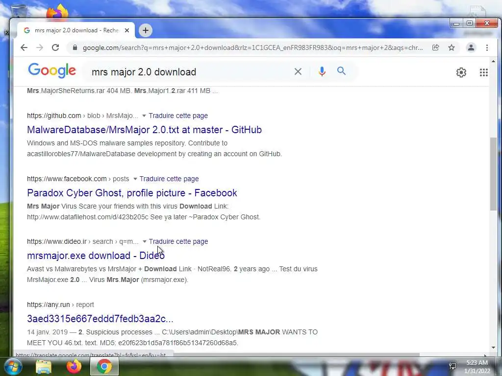View site info via padlock icon
The height and width of the screenshot is (376, 502).
(x=75, y=47)
